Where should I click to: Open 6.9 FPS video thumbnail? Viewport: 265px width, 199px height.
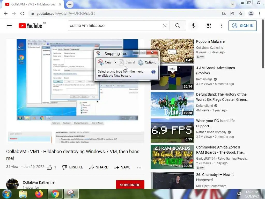click(x=172, y=131)
